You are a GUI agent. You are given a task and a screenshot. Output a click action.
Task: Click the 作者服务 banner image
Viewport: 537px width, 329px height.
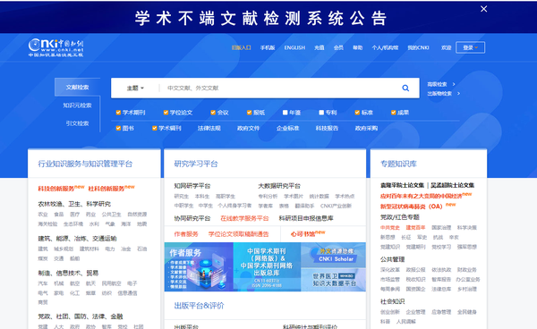[199, 266]
